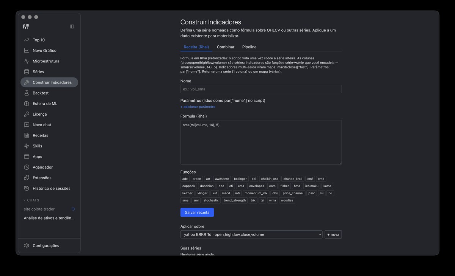Insert the adx function chip
The image size is (455, 276).
click(185, 179)
